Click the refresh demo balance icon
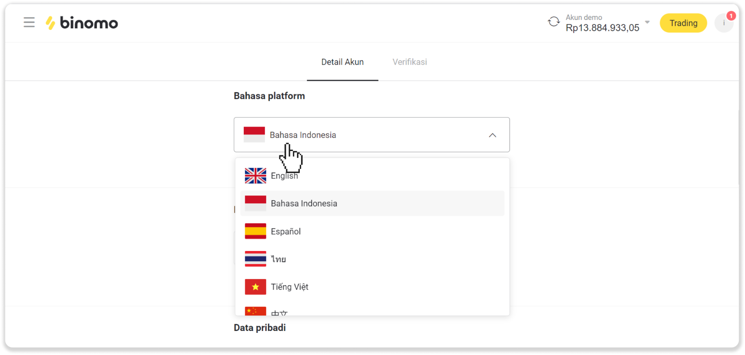This screenshot has height=355, width=745. (553, 22)
